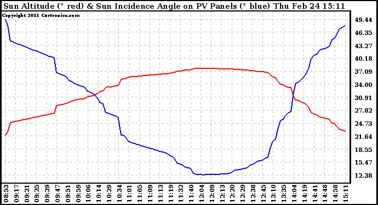Image resolution: width=378 pixels, height=205 pixels.
Task: Click the 08:53 time label
Action: pyautogui.click(x=6, y=194)
